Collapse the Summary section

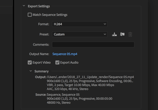[x=31, y=71]
